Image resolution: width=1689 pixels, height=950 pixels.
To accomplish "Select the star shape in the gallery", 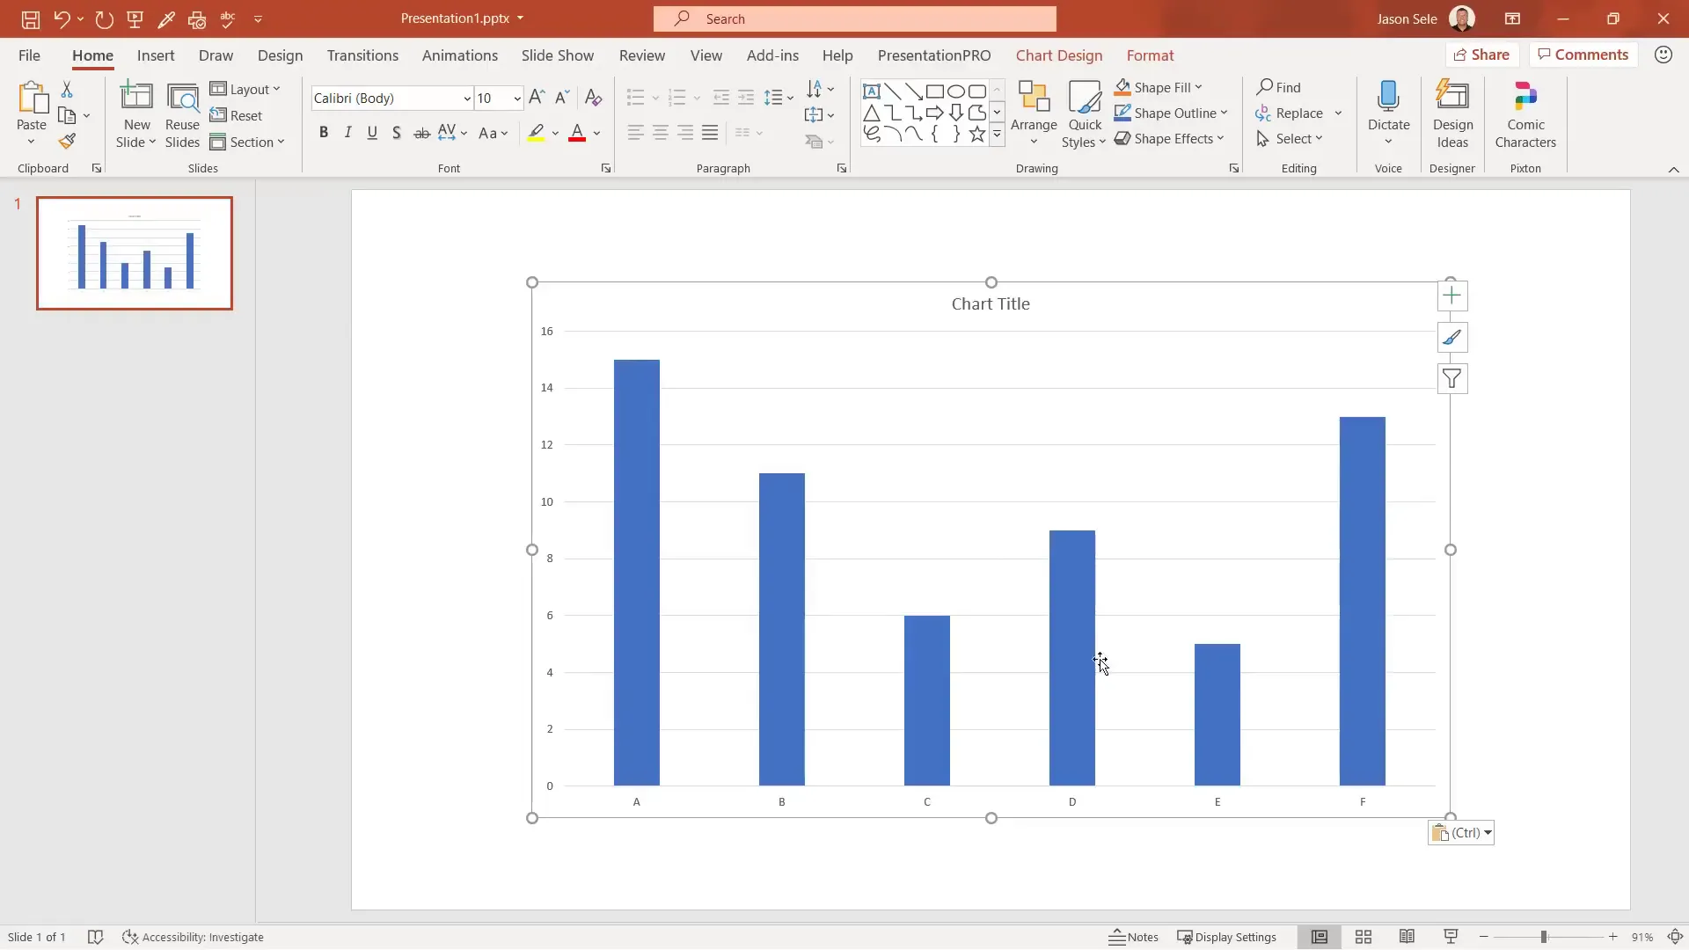I will (x=977, y=134).
